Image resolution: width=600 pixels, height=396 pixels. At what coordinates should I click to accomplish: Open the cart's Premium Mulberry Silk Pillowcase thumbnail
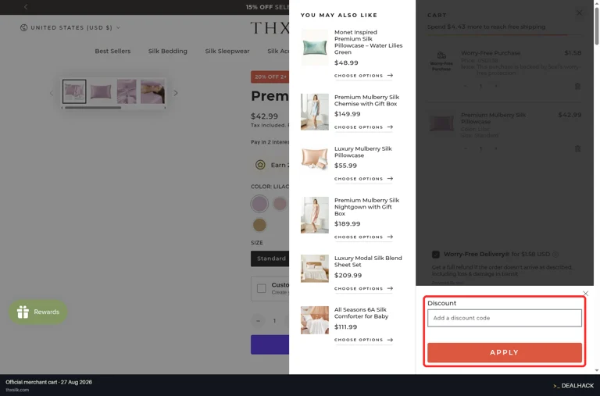pos(441,123)
